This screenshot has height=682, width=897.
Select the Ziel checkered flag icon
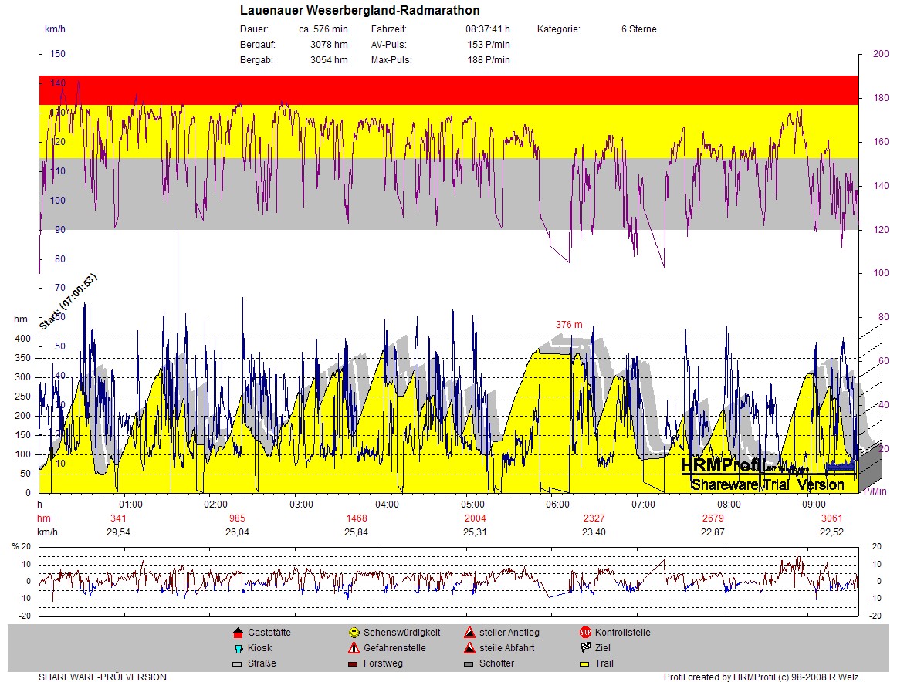pyautogui.click(x=585, y=648)
